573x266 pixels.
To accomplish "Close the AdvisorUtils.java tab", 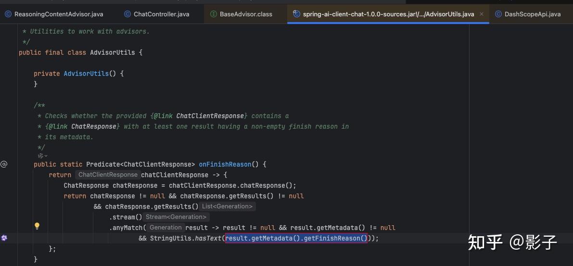I will coord(482,14).
